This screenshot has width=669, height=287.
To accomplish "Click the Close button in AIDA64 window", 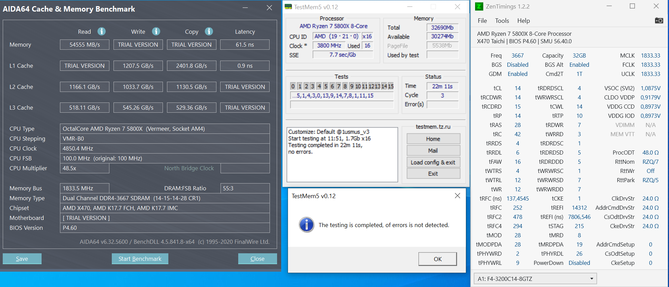I will coord(257,259).
